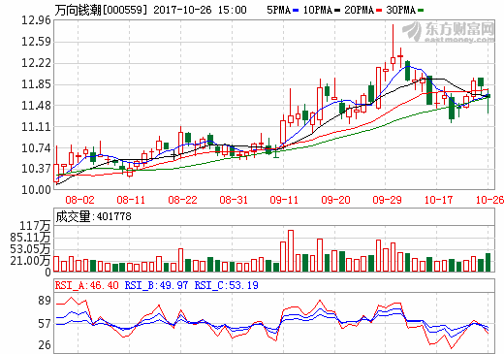Click the RSI_C:53.19 indicator label
Viewport: 504px width, 354px height.
[226, 285]
